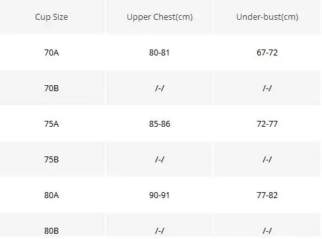Click the 70B upper chest placeholder cell
Viewport: 322px width, 239px height.
(x=160, y=88)
